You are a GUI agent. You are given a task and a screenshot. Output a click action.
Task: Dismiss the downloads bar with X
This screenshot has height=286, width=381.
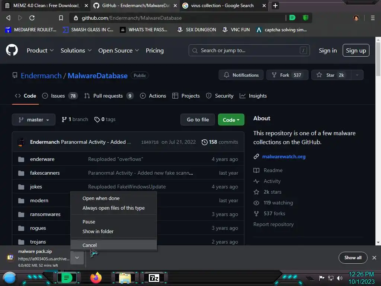coord(374,258)
